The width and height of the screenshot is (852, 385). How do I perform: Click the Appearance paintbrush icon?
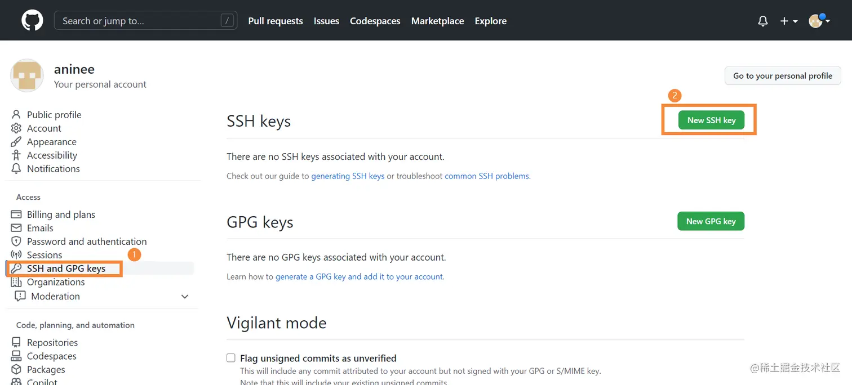pyautogui.click(x=16, y=142)
